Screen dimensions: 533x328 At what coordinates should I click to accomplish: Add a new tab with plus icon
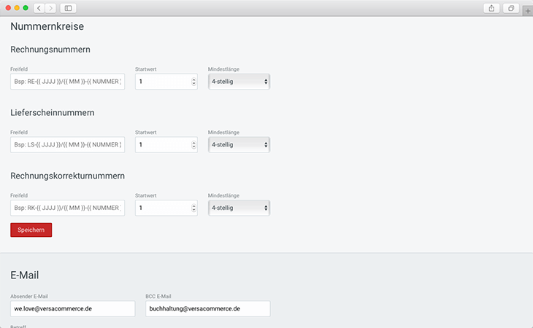click(527, 12)
